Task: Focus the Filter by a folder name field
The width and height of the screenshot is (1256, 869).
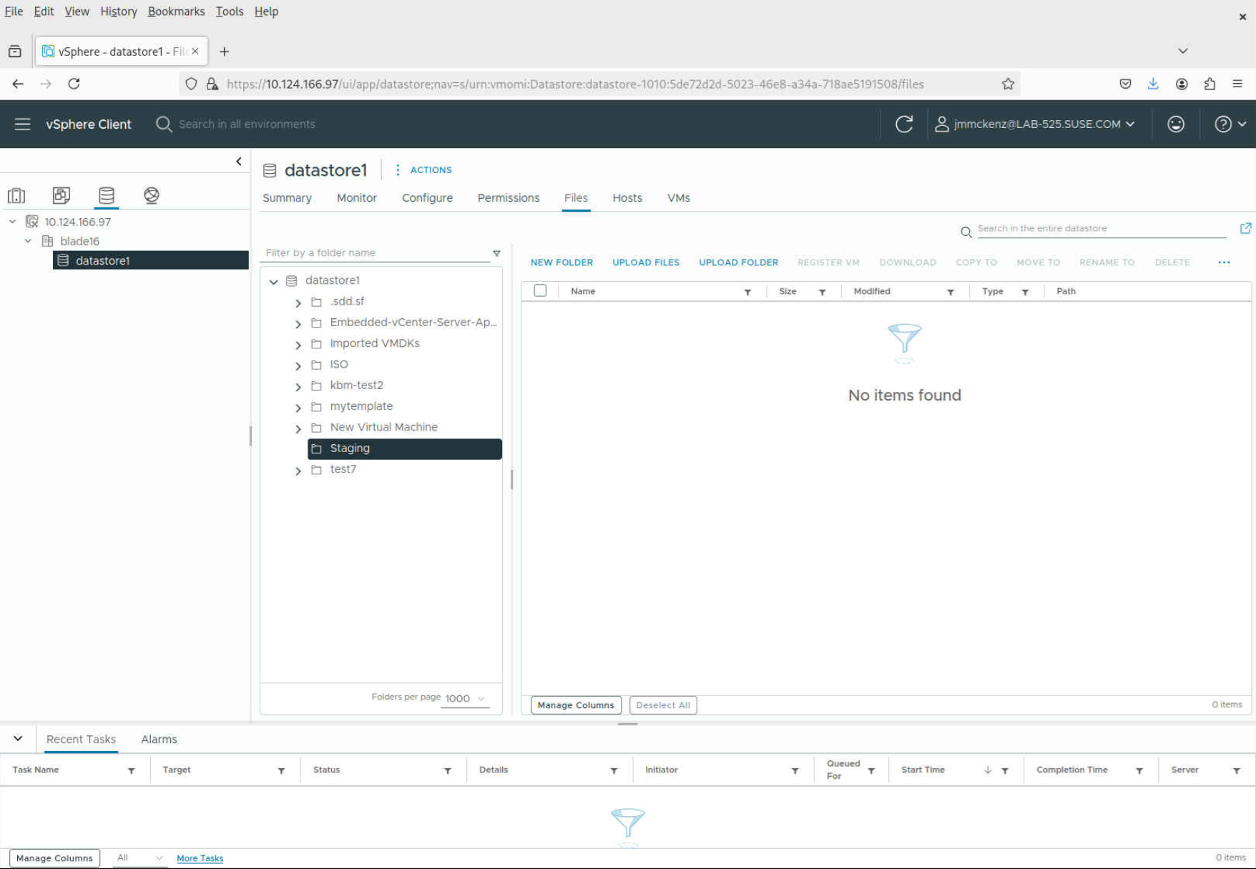Action: click(x=377, y=252)
